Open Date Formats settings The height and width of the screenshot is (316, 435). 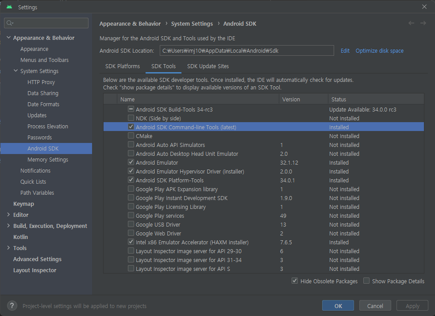click(43, 104)
